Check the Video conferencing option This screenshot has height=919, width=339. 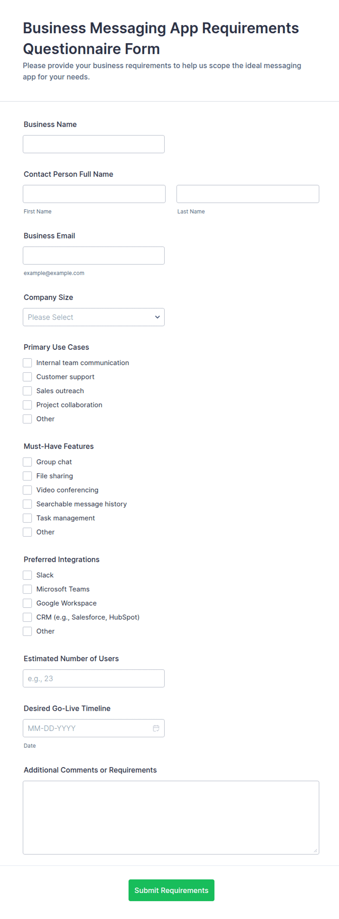point(27,490)
